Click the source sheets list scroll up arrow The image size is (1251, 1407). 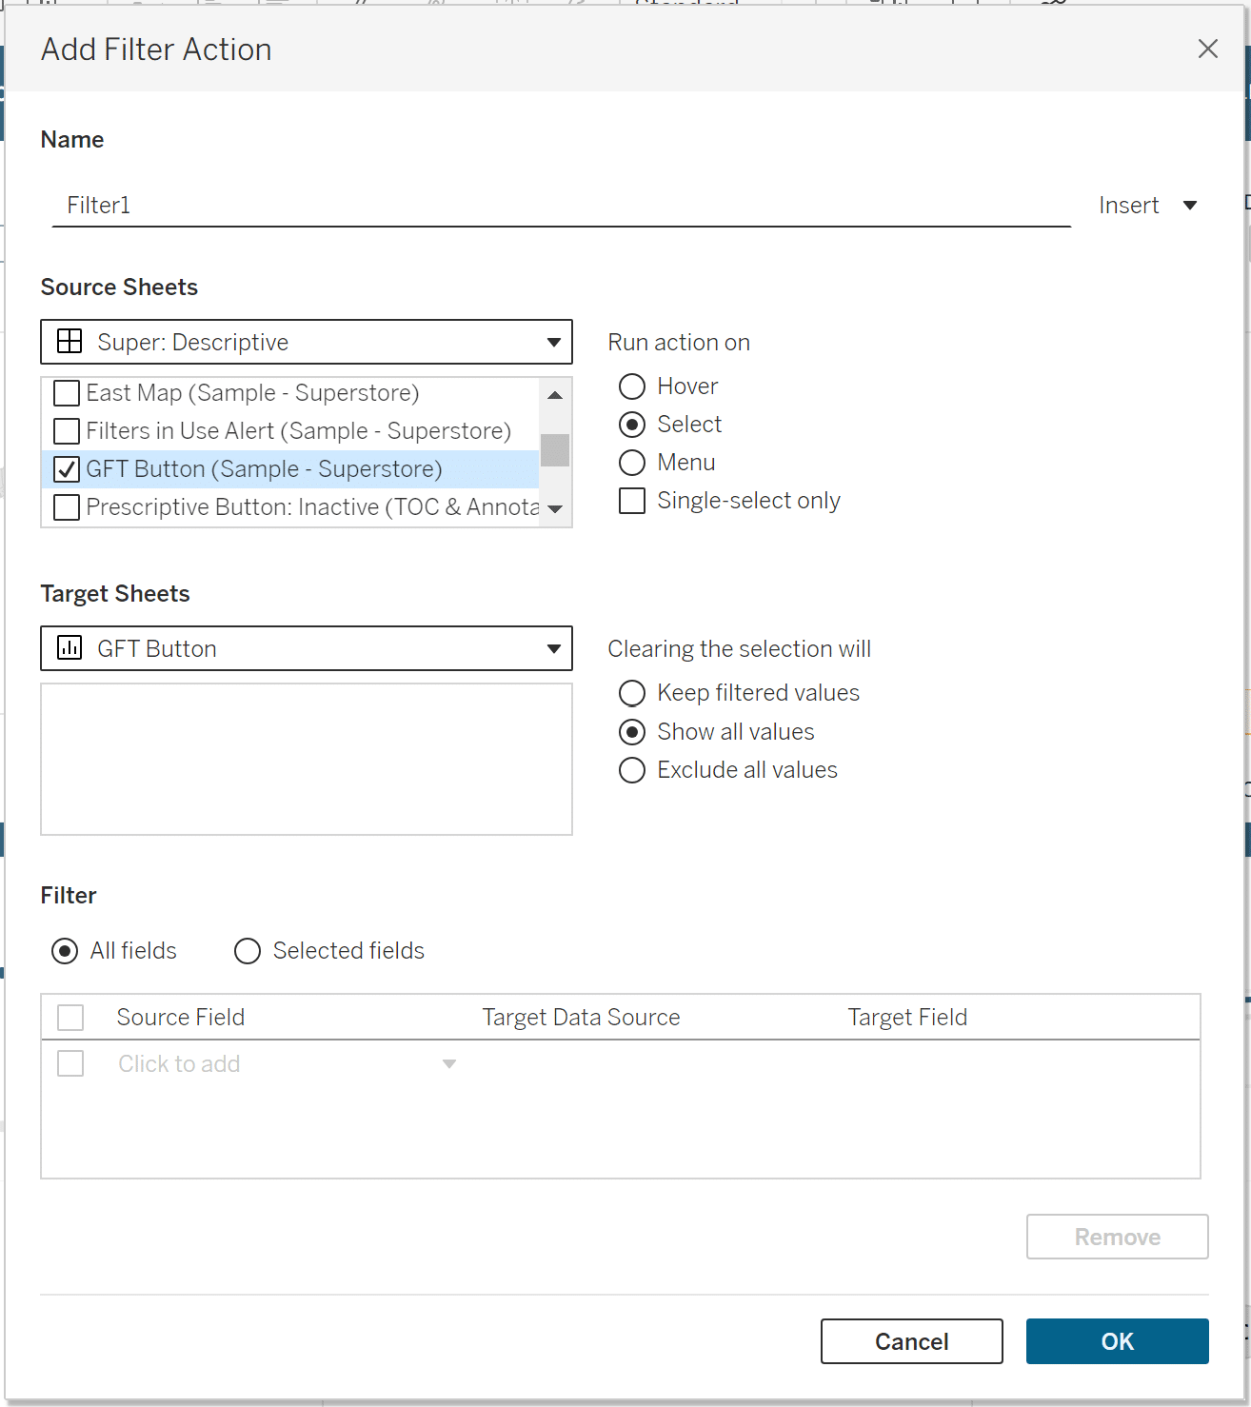555,394
